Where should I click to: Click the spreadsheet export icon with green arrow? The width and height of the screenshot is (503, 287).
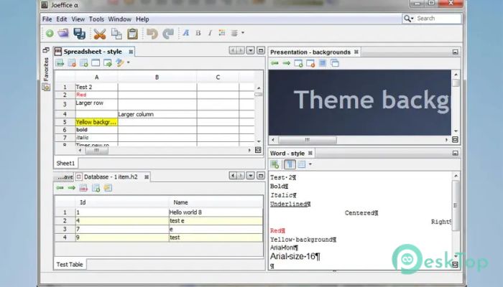(108, 63)
